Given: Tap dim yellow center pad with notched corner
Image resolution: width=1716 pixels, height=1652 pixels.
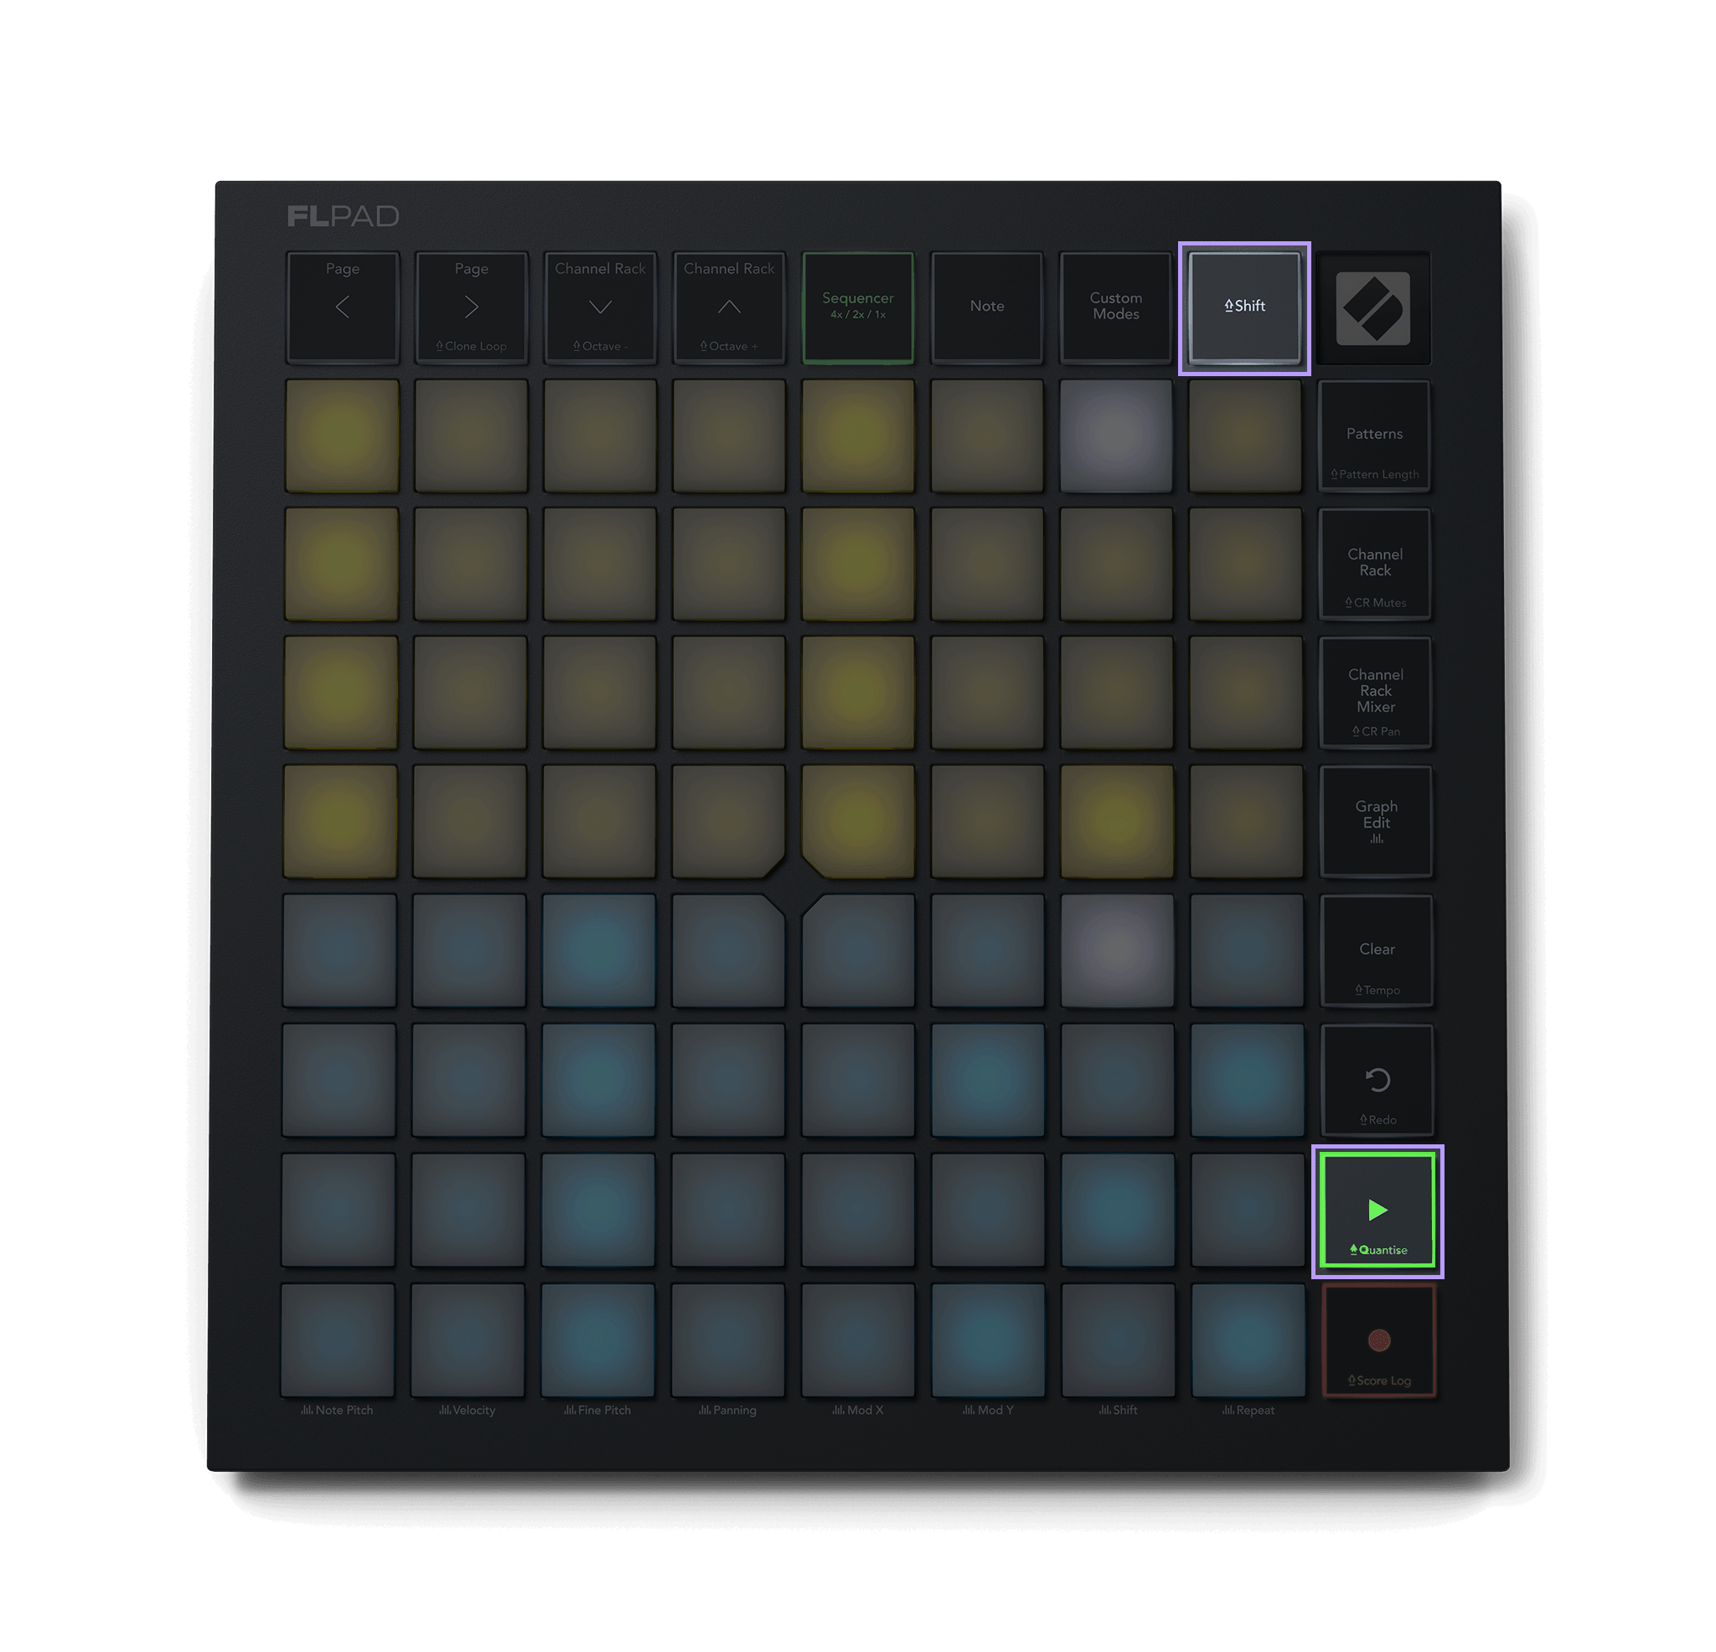Looking at the screenshot, I should tap(728, 821).
